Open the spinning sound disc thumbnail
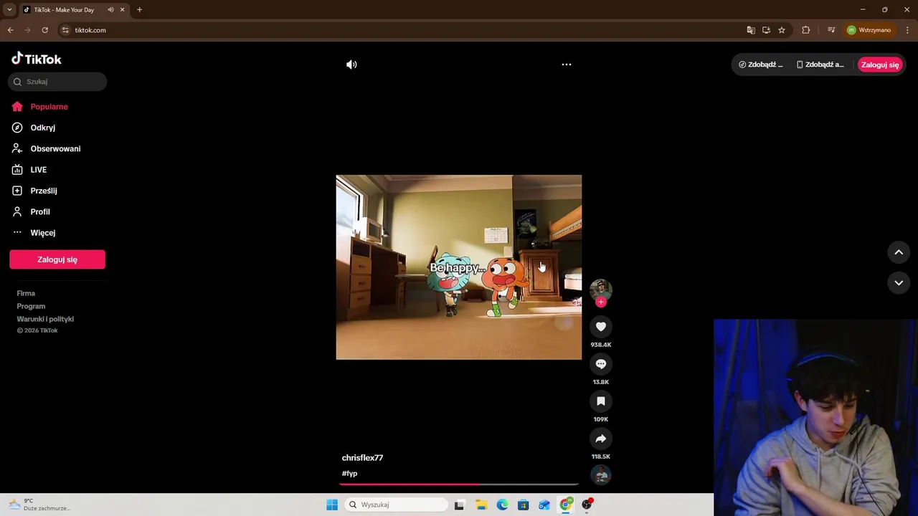Screen dimensions: 918x516 tap(601, 474)
